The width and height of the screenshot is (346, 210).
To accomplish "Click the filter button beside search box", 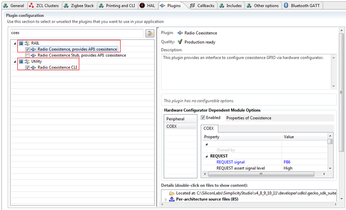I will click(149, 33).
